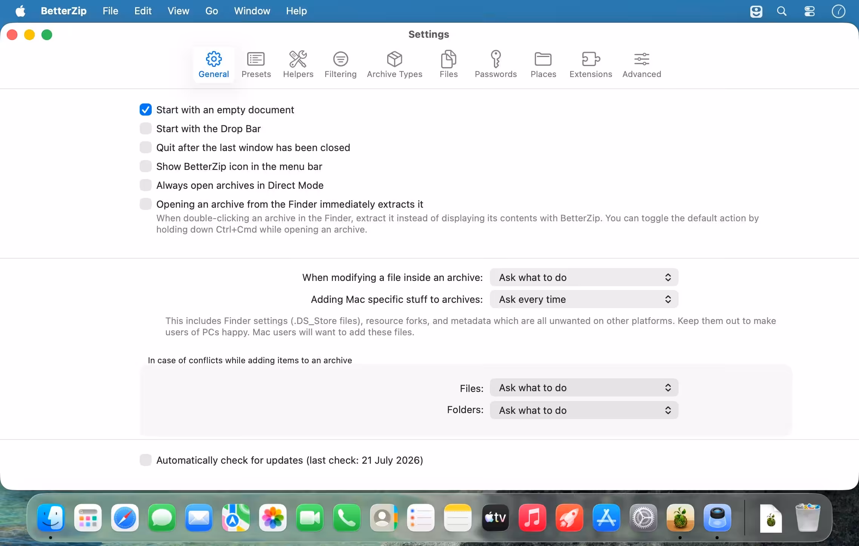Image resolution: width=859 pixels, height=546 pixels.
Task: Open the Filtering settings pane
Action: [340, 65]
